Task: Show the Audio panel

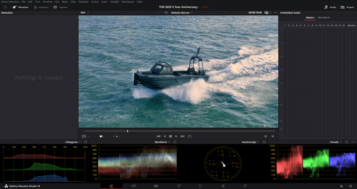Action: [x=331, y=7]
